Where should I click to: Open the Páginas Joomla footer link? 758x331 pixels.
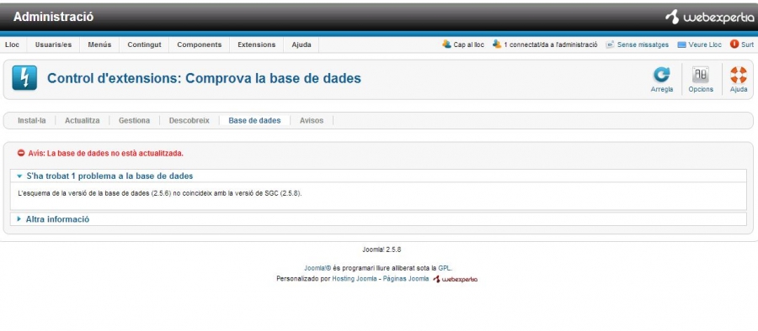coord(406,279)
